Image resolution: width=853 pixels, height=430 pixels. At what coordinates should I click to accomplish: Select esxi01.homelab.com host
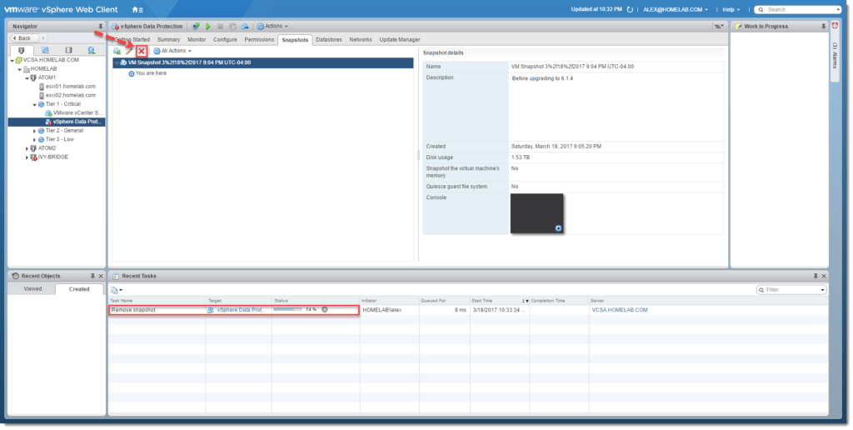click(x=70, y=87)
